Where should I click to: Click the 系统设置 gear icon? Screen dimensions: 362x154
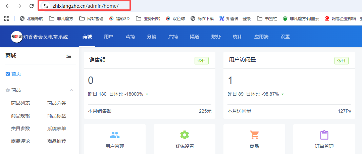pyautogui.click(x=185, y=135)
